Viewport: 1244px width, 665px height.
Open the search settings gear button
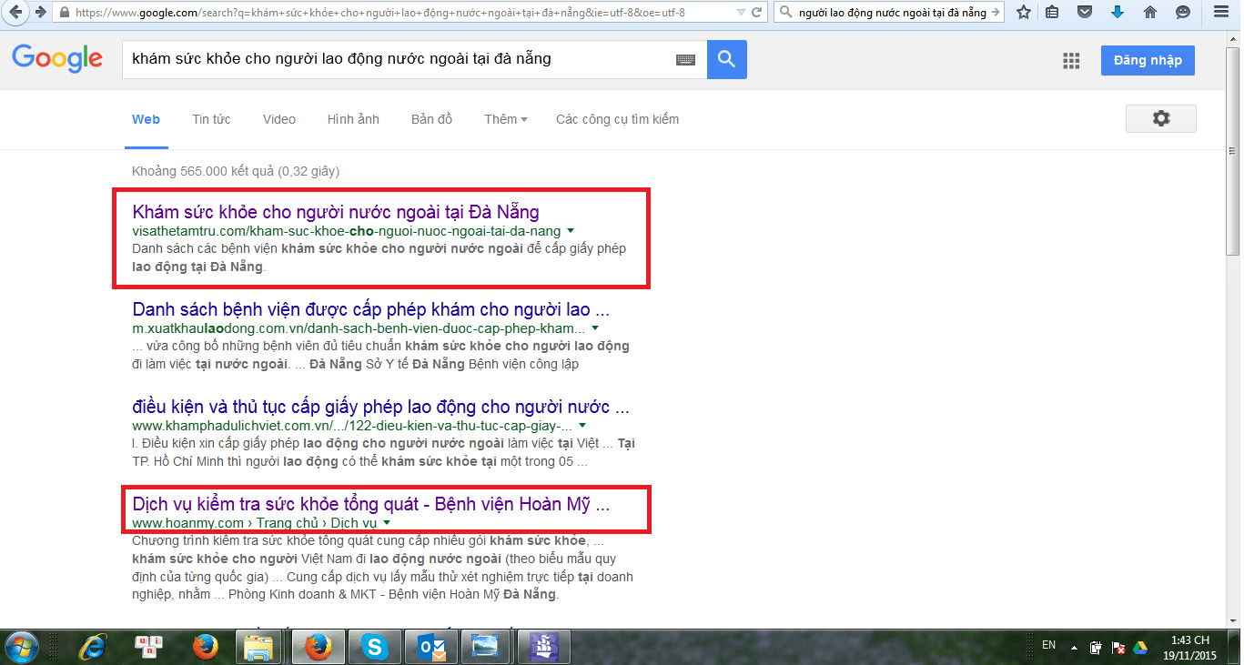pyautogui.click(x=1160, y=118)
